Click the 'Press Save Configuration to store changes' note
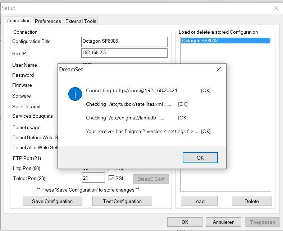Image resolution: width=283 pixels, height=231 pixels. (x=88, y=190)
